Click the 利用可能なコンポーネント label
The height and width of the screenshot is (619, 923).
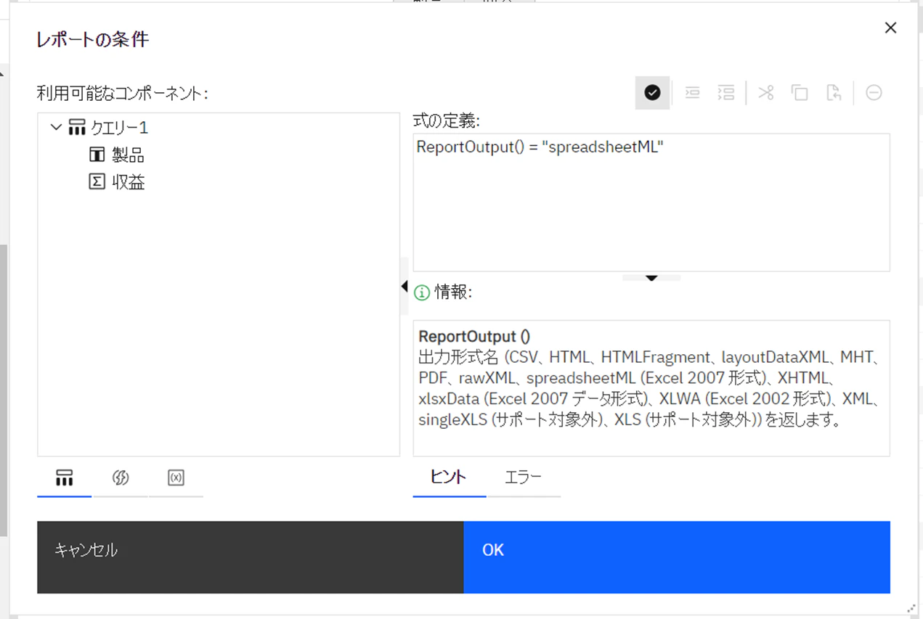123,93
